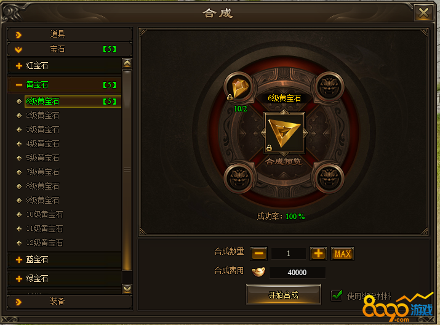Open the 装备 section tab

[70, 302]
